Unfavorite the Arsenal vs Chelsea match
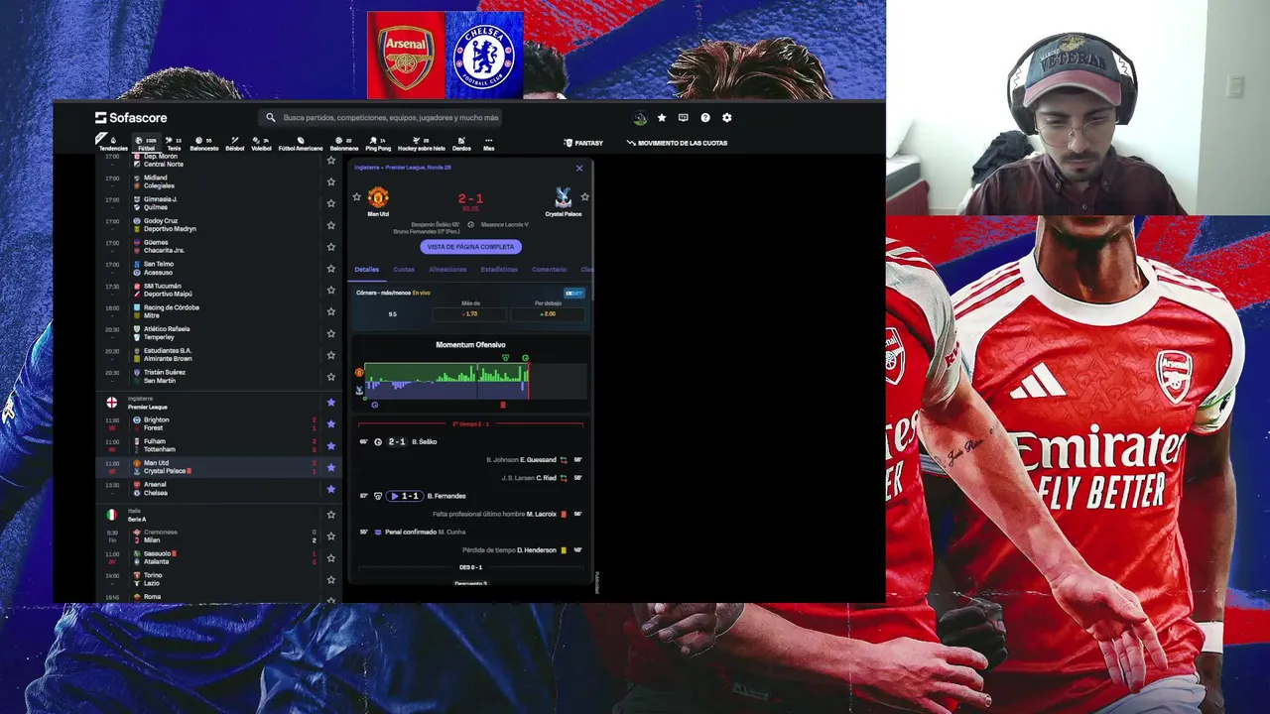This screenshot has width=1270, height=714. pyautogui.click(x=331, y=489)
